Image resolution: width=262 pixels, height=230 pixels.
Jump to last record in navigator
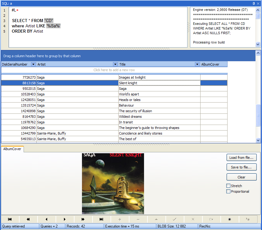point(102,219)
